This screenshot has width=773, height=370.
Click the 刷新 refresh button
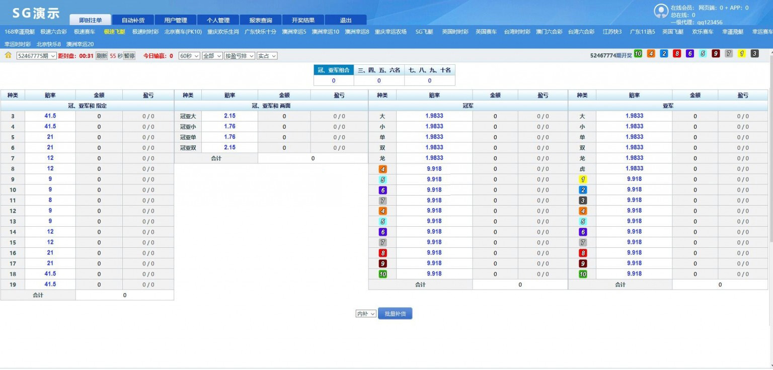[x=102, y=56]
